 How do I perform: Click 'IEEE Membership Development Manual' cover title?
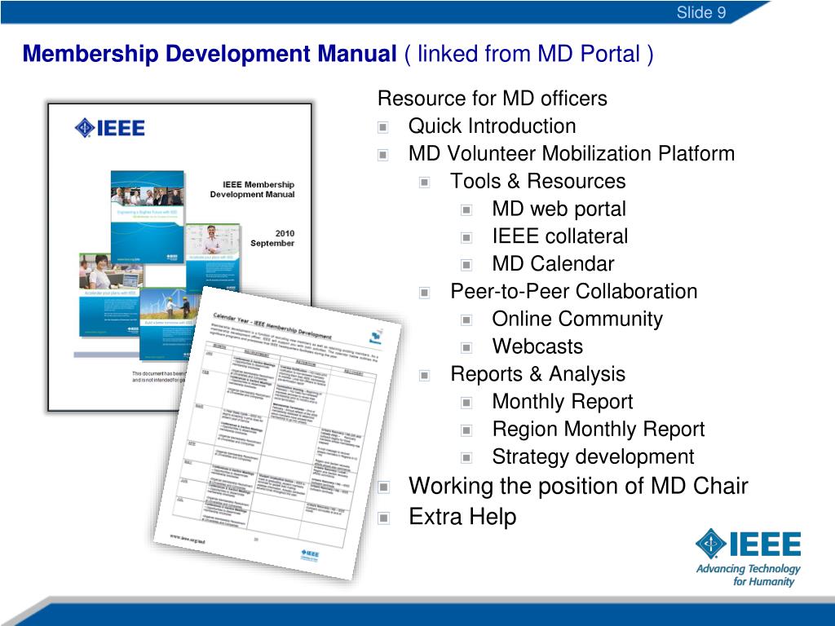point(252,189)
